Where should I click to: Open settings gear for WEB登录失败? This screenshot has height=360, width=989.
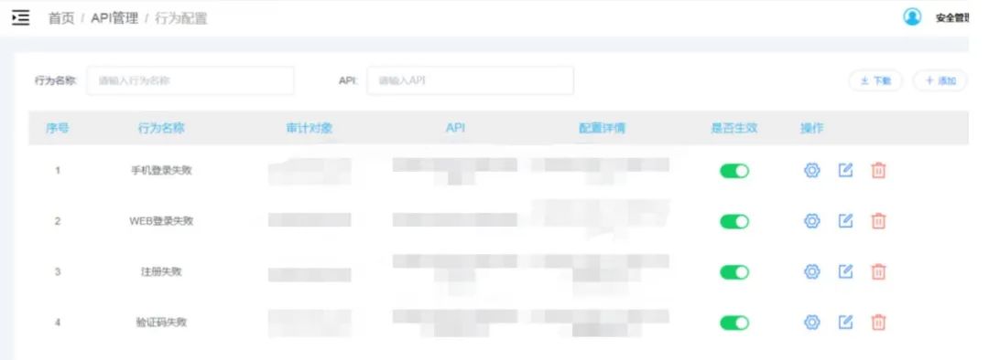point(811,221)
